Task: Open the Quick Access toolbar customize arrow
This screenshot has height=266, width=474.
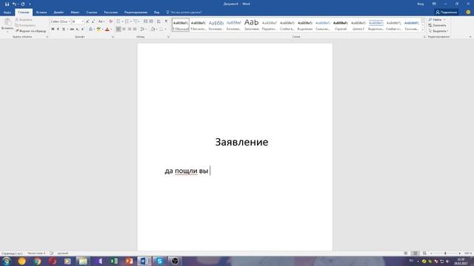Action: pyautogui.click(x=30, y=4)
